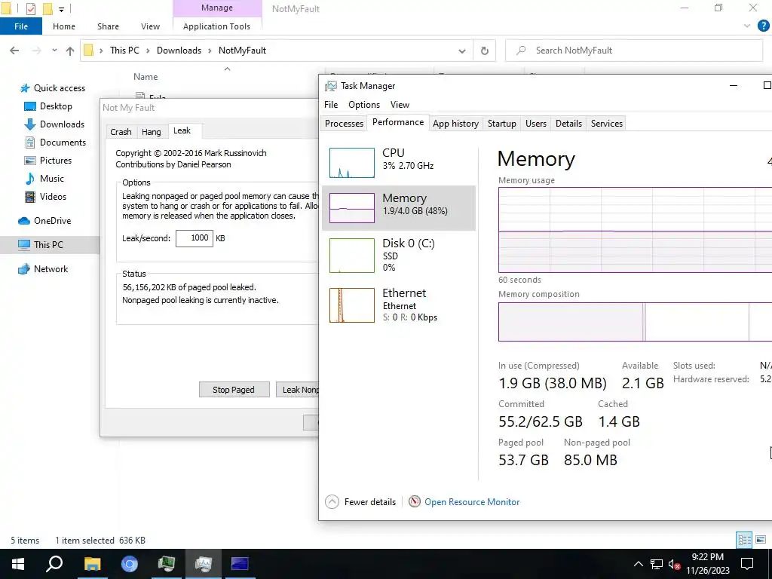The image size is (772, 579).
Task: Open the Users tab
Action: pyautogui.click(x=536, y=124)
